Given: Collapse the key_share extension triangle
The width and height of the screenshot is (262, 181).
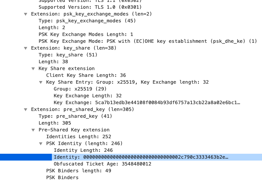Looking at the screenshot, I should pos(26,48).
